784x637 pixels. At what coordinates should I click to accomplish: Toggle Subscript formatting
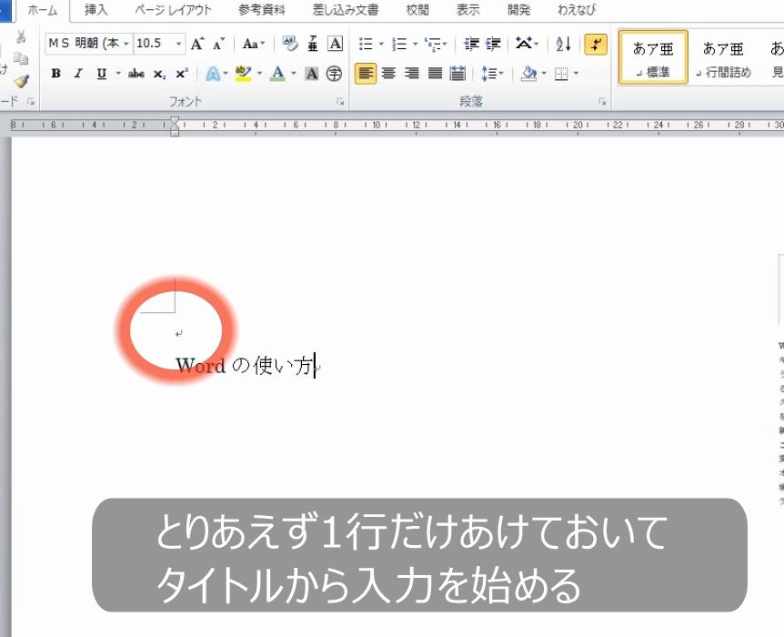[159, 74]
